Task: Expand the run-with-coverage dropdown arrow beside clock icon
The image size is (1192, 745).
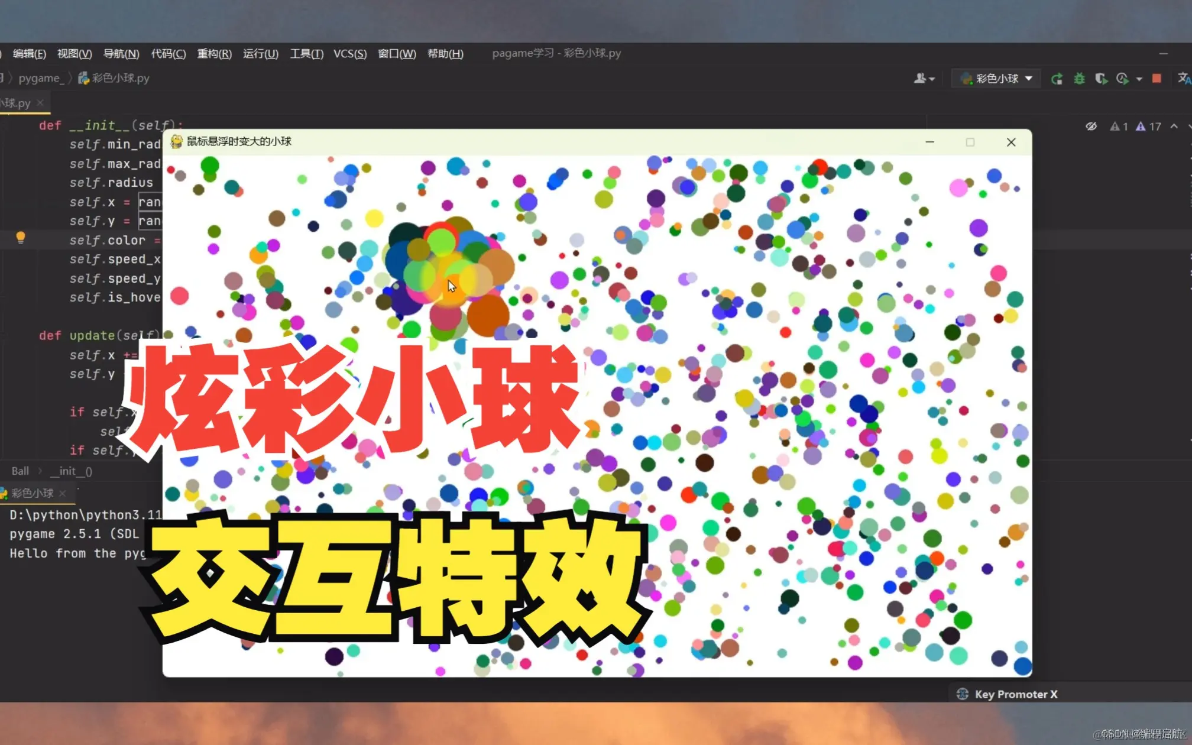Action: 1140,78
